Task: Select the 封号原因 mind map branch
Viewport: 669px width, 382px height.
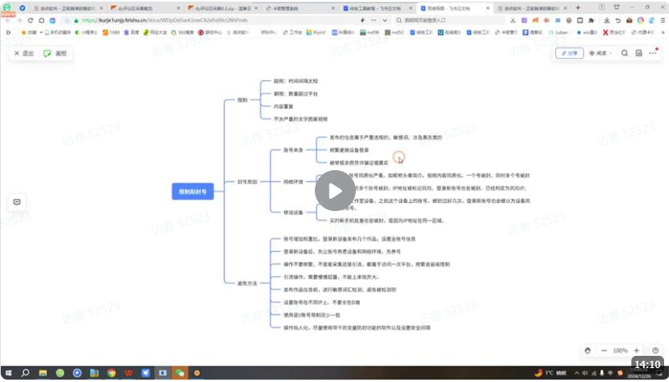Action: point(246,182)
